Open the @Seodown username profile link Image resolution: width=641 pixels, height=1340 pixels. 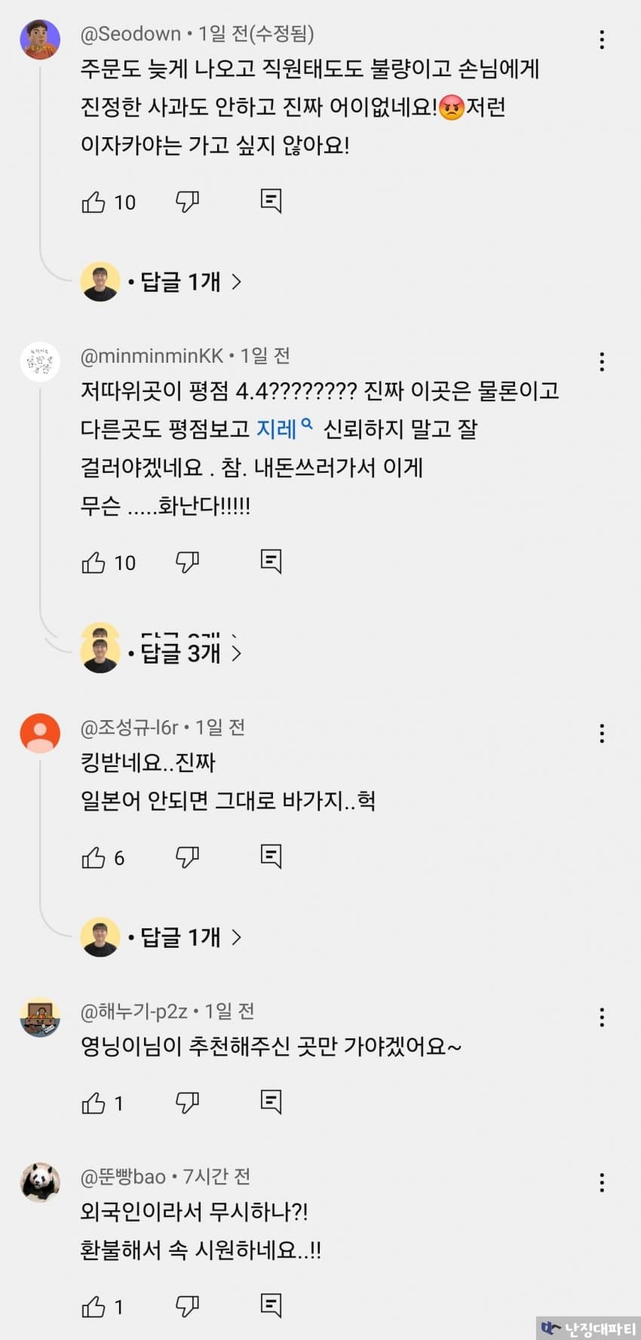tap(130, 34)
